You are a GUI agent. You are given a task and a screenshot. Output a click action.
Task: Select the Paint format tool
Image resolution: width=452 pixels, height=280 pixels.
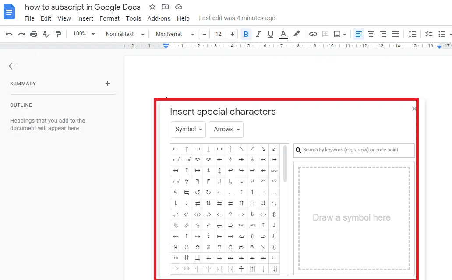(58, 34)
